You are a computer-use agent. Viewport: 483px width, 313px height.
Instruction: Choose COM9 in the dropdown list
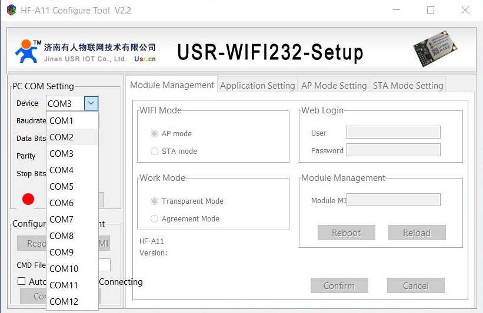pos(72,252)
